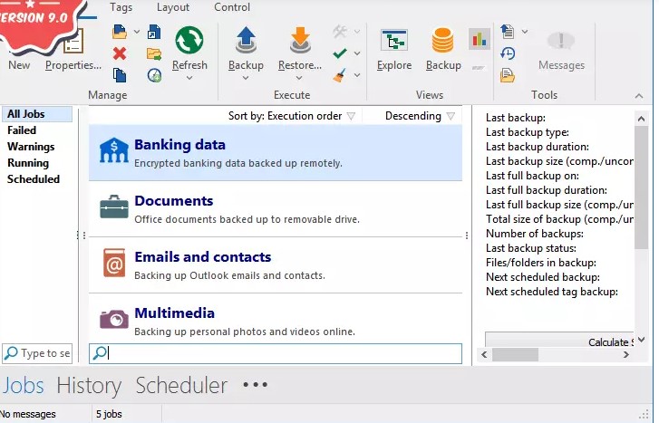
Task: Expand the Execute Backup dropdown arrow
Action: (246, 78)
